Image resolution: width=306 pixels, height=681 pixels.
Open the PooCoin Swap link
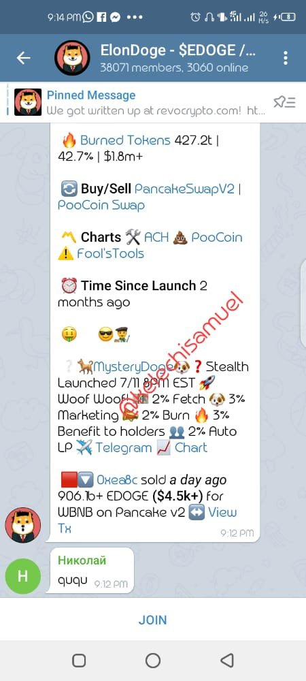101,205
